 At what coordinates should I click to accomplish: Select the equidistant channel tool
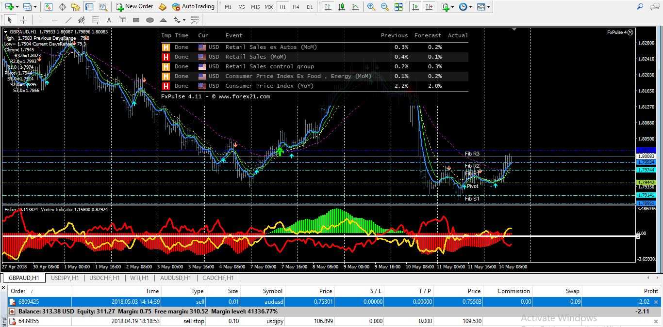(x=82, y=20)
